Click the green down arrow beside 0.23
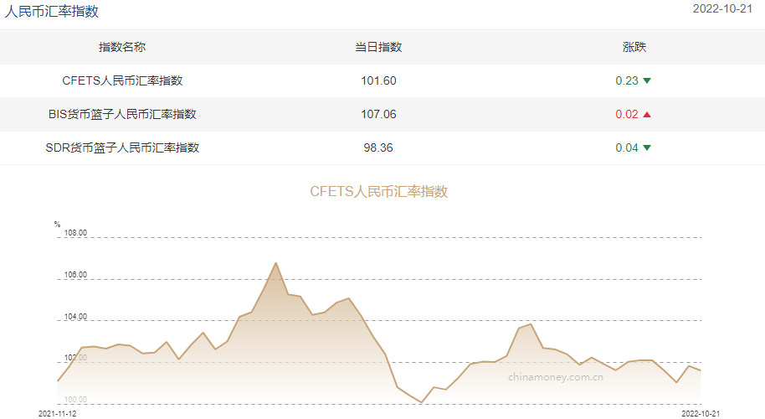 pos(647,80)
